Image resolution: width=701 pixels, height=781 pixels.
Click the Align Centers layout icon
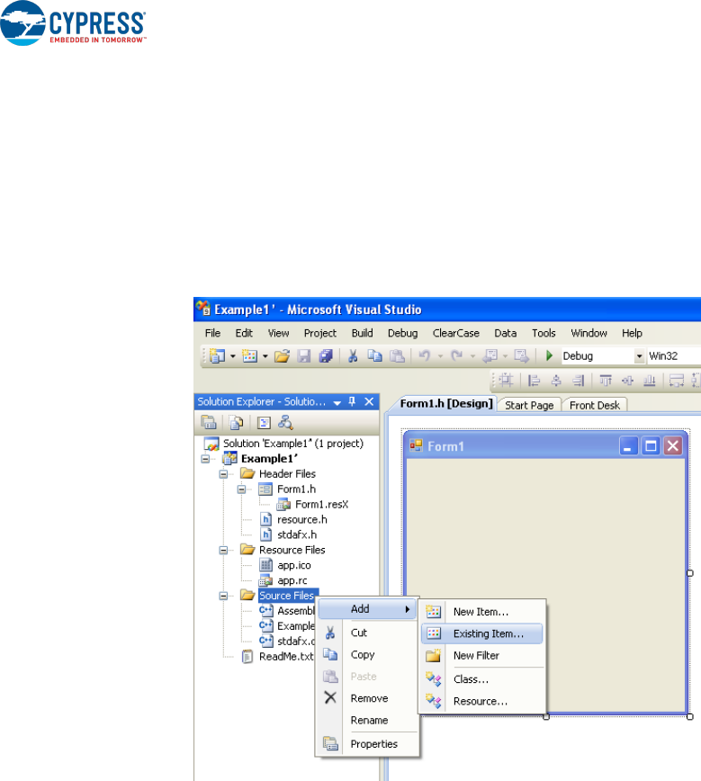pyautogui.click(x=556, y=381)
